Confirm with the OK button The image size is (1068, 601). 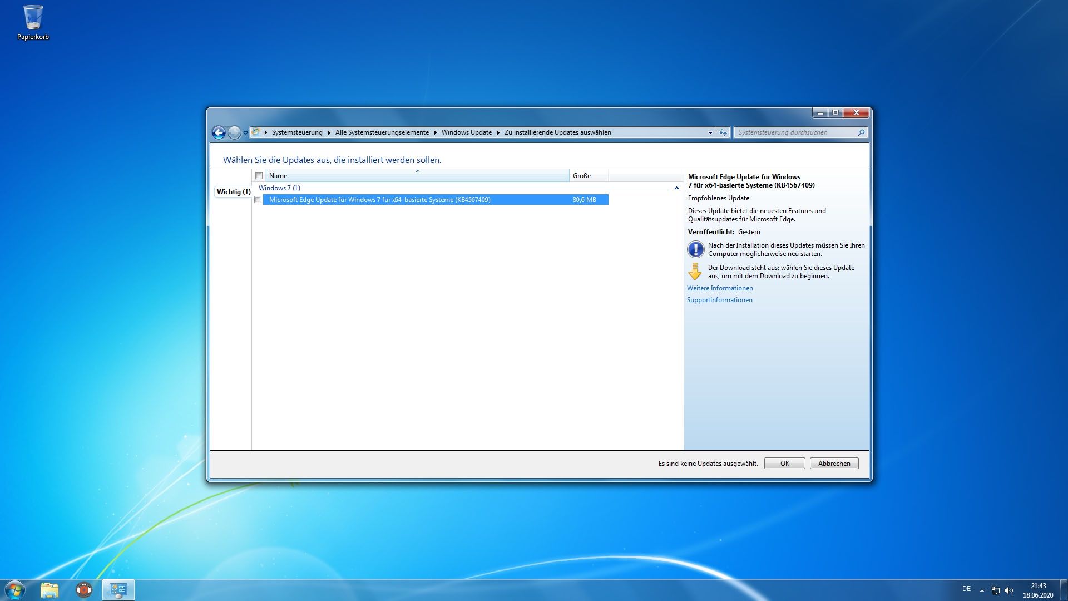(x=784, y=464)
